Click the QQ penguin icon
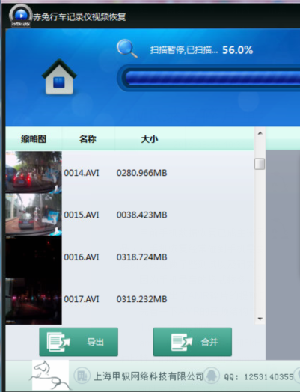The image size is (300, 392). (x=212, y=376)
